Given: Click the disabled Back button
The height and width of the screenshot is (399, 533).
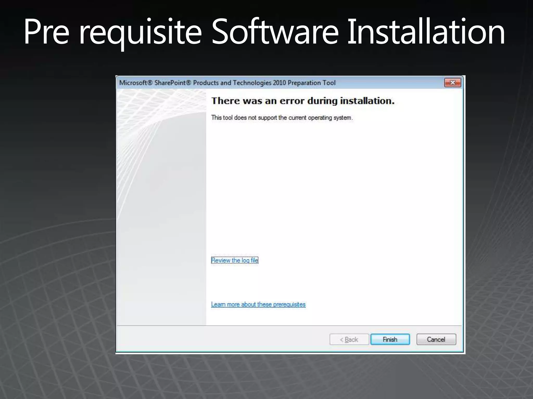Looking at the screenshot, I should [349, 339].
